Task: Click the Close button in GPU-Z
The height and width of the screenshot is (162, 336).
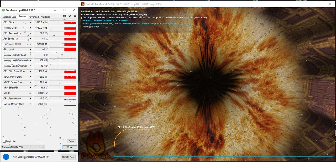Action: tap(70, 147)
